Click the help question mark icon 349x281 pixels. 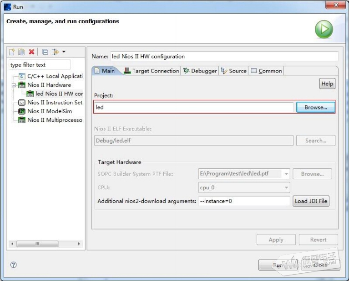tap(14, 265)
